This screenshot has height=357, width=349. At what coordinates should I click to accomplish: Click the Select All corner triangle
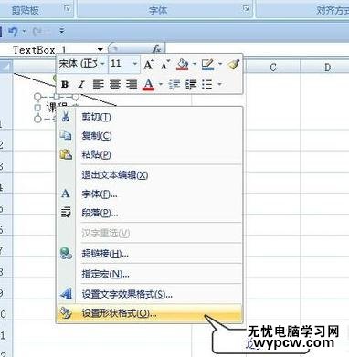coord(6,67)
